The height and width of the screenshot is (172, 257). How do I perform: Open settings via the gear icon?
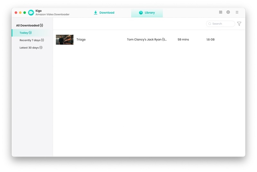point(228,12)
